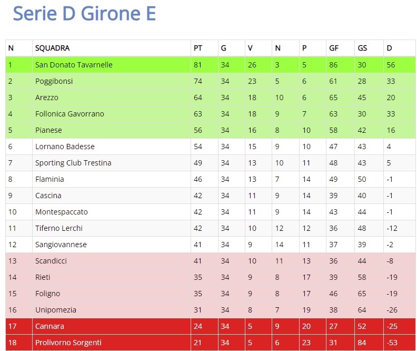Click the PT column header

pyautogui.click(x=198, y=48)
